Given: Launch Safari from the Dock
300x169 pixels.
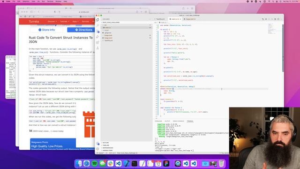Looking at the screenshot, I should click(86, 163).
